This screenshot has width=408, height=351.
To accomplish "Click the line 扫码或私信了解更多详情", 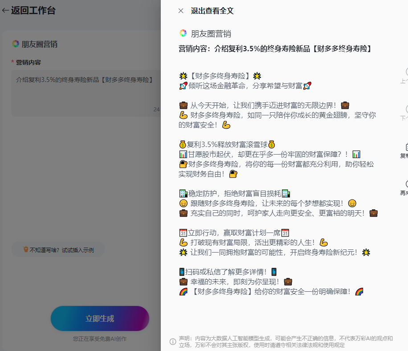I will [228, 272].
